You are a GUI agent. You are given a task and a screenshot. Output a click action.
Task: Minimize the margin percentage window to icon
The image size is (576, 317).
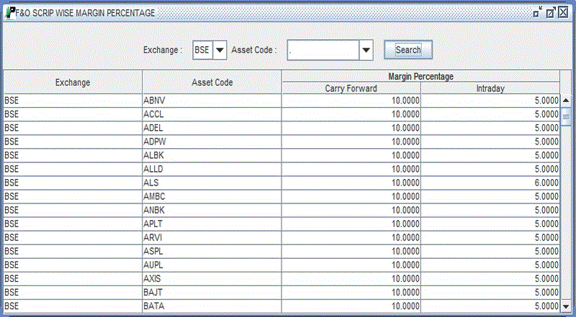pos(538,13)
